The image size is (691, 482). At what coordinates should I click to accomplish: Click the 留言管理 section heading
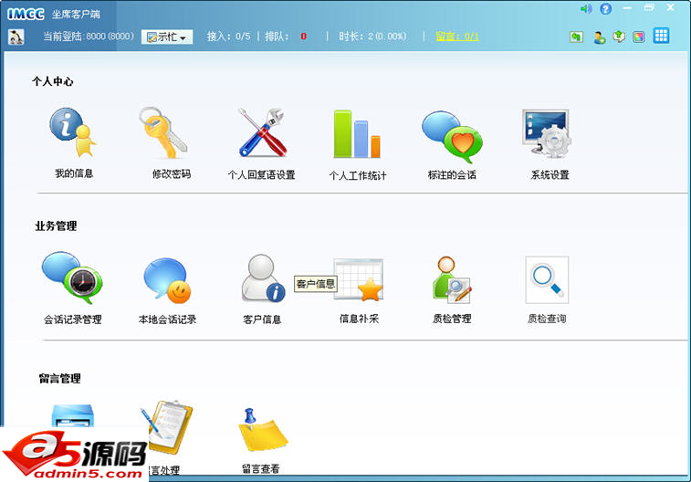pos(59,379)
